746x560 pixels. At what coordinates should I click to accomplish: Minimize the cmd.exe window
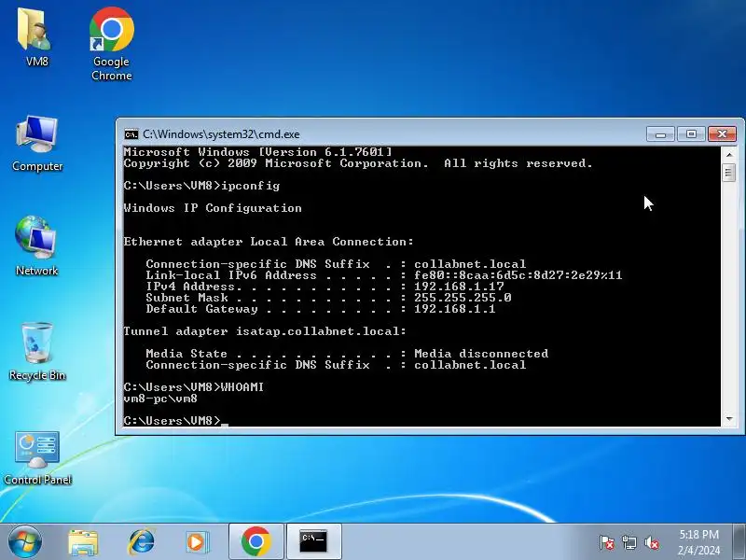[x=660, y=134]
